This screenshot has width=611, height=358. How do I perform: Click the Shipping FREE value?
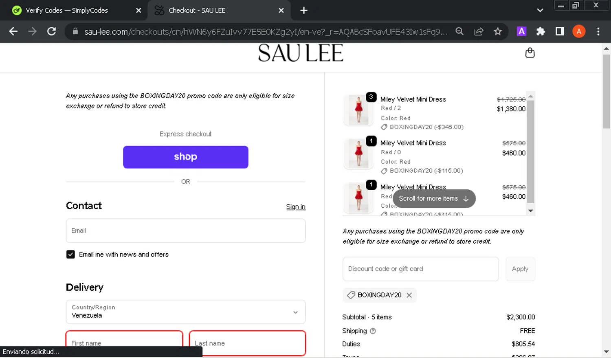pos(527,331)
